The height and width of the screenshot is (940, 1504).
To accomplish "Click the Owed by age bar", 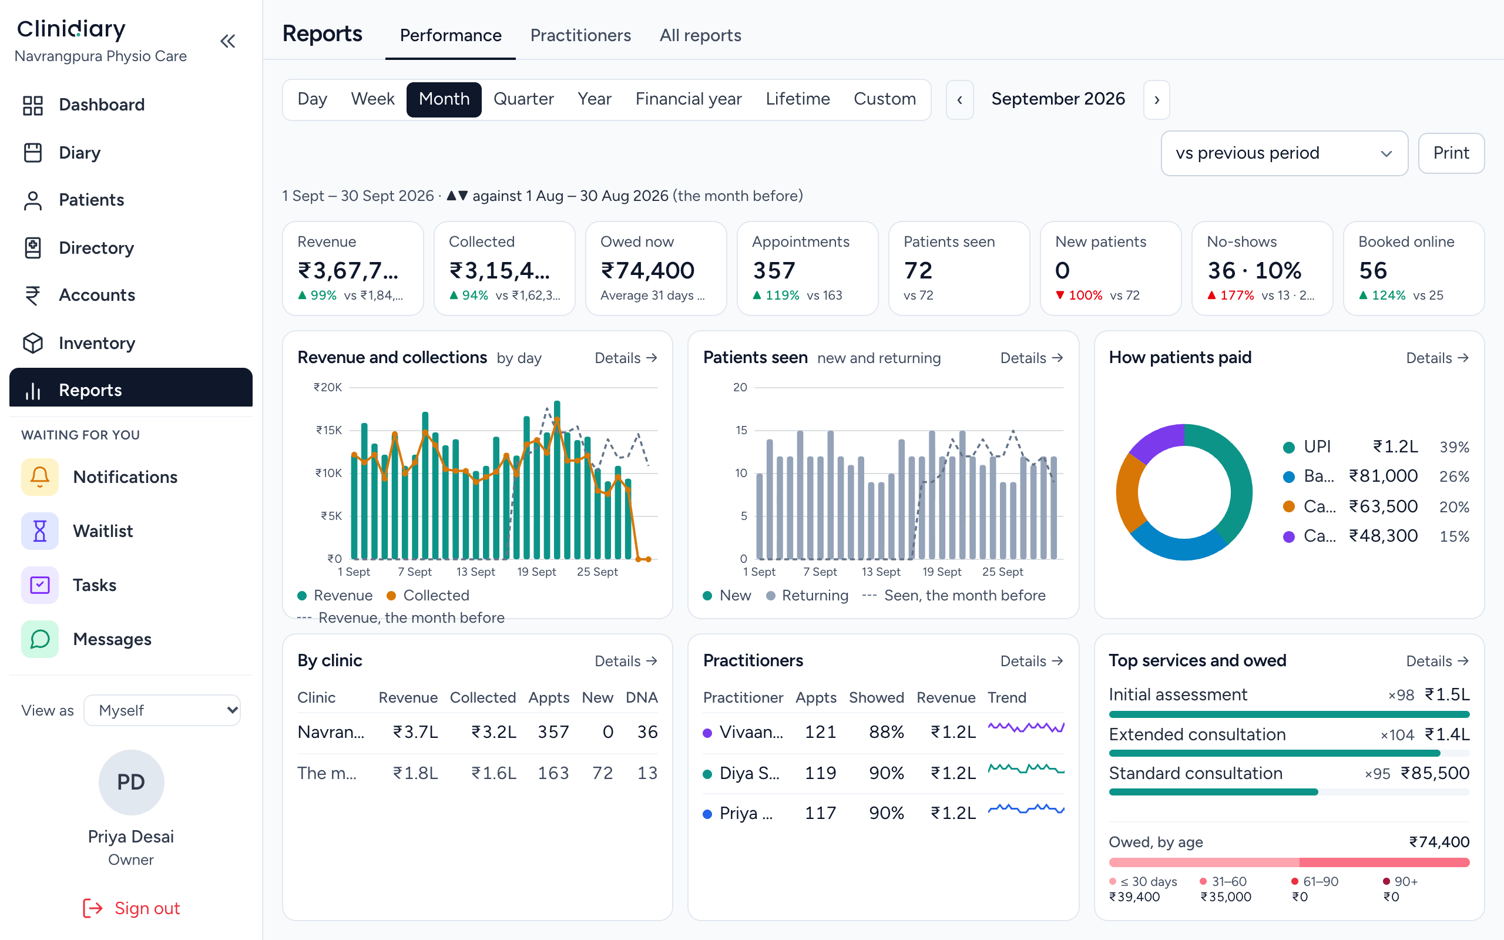I will pyautogui.click(x=1289, y=862).
